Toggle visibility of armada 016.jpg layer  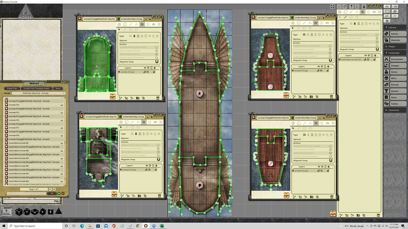(147, 170)
